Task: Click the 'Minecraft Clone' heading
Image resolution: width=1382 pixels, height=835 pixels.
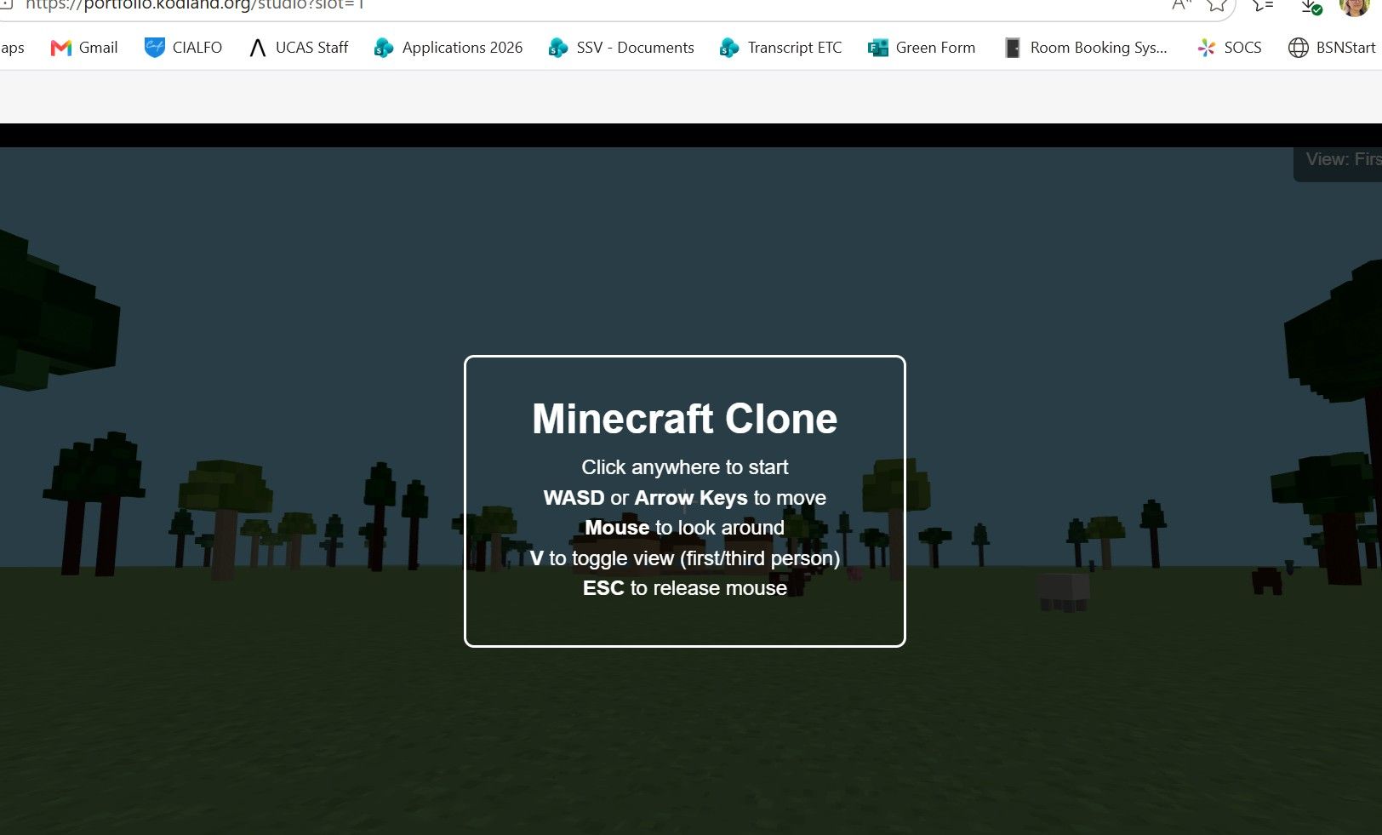Action: [x=685, y=419]
